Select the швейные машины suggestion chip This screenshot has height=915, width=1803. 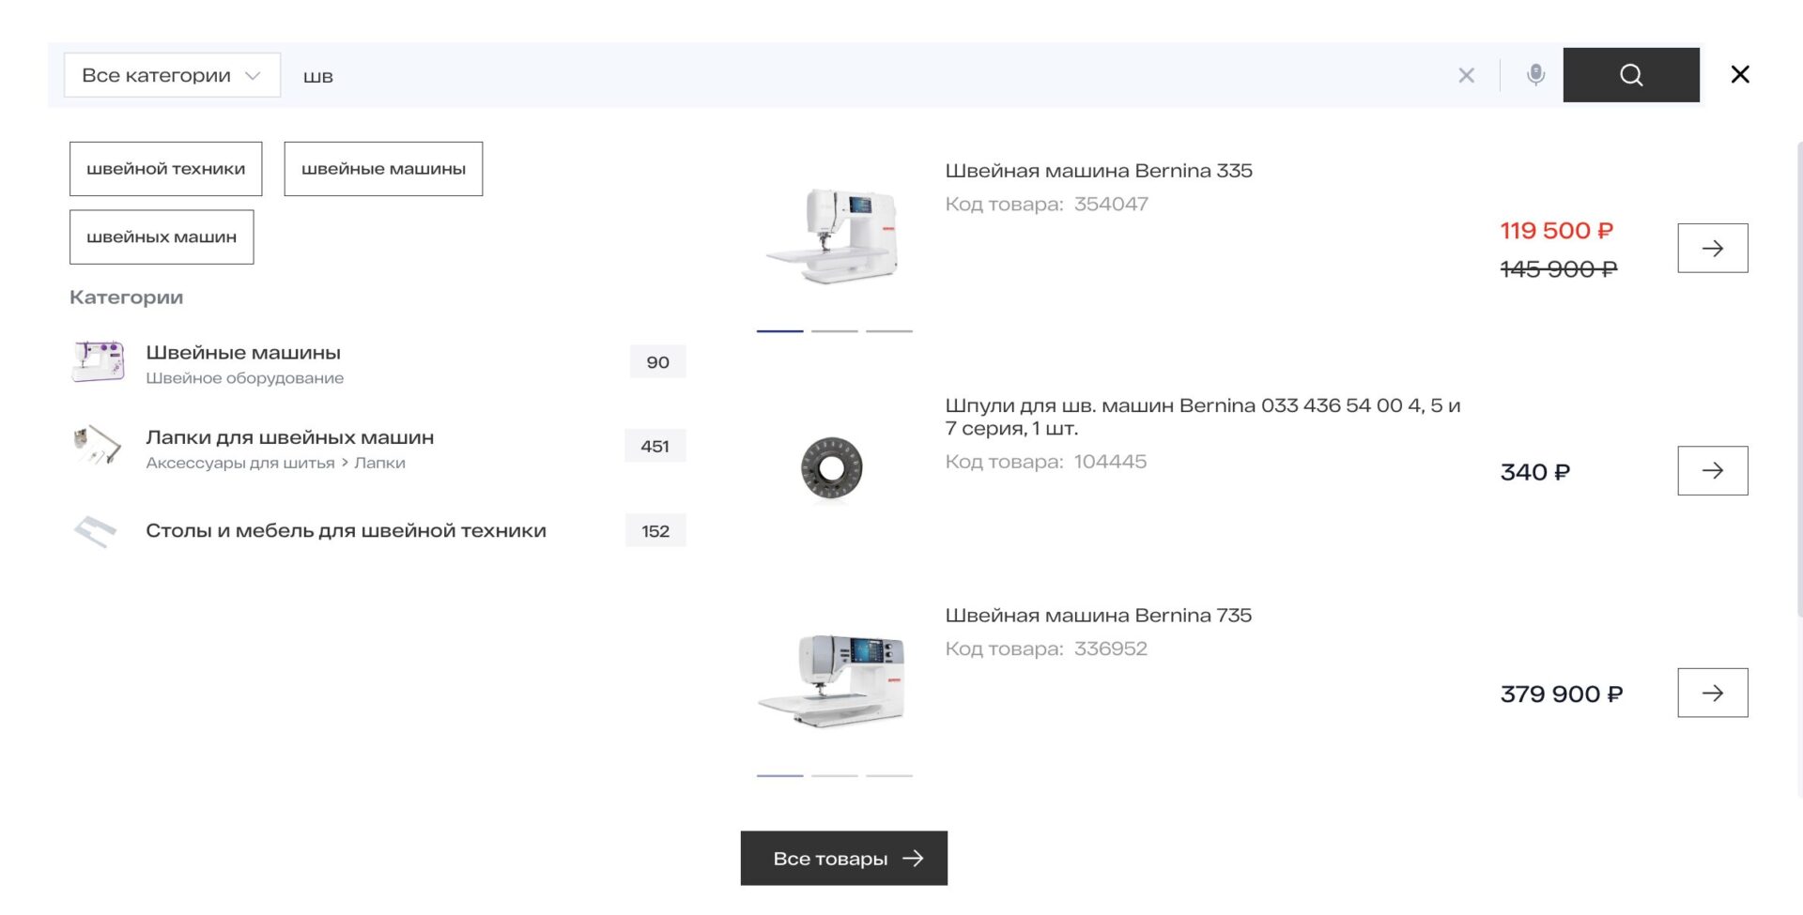[x=383, y=169]
